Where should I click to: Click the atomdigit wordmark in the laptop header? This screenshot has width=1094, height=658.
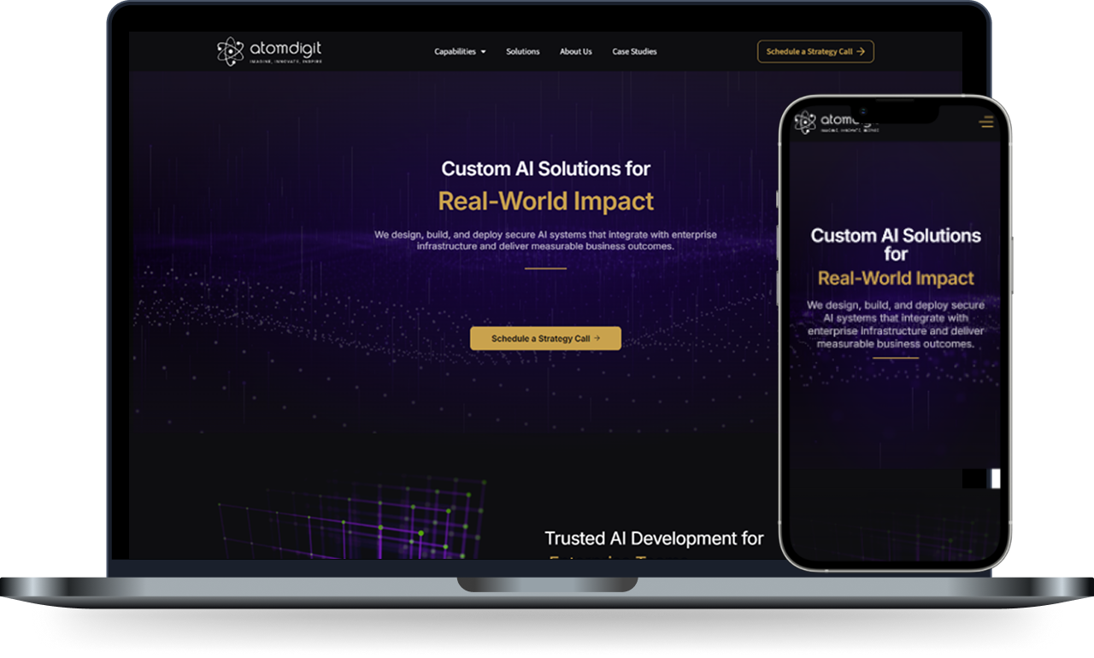(285, 49)
